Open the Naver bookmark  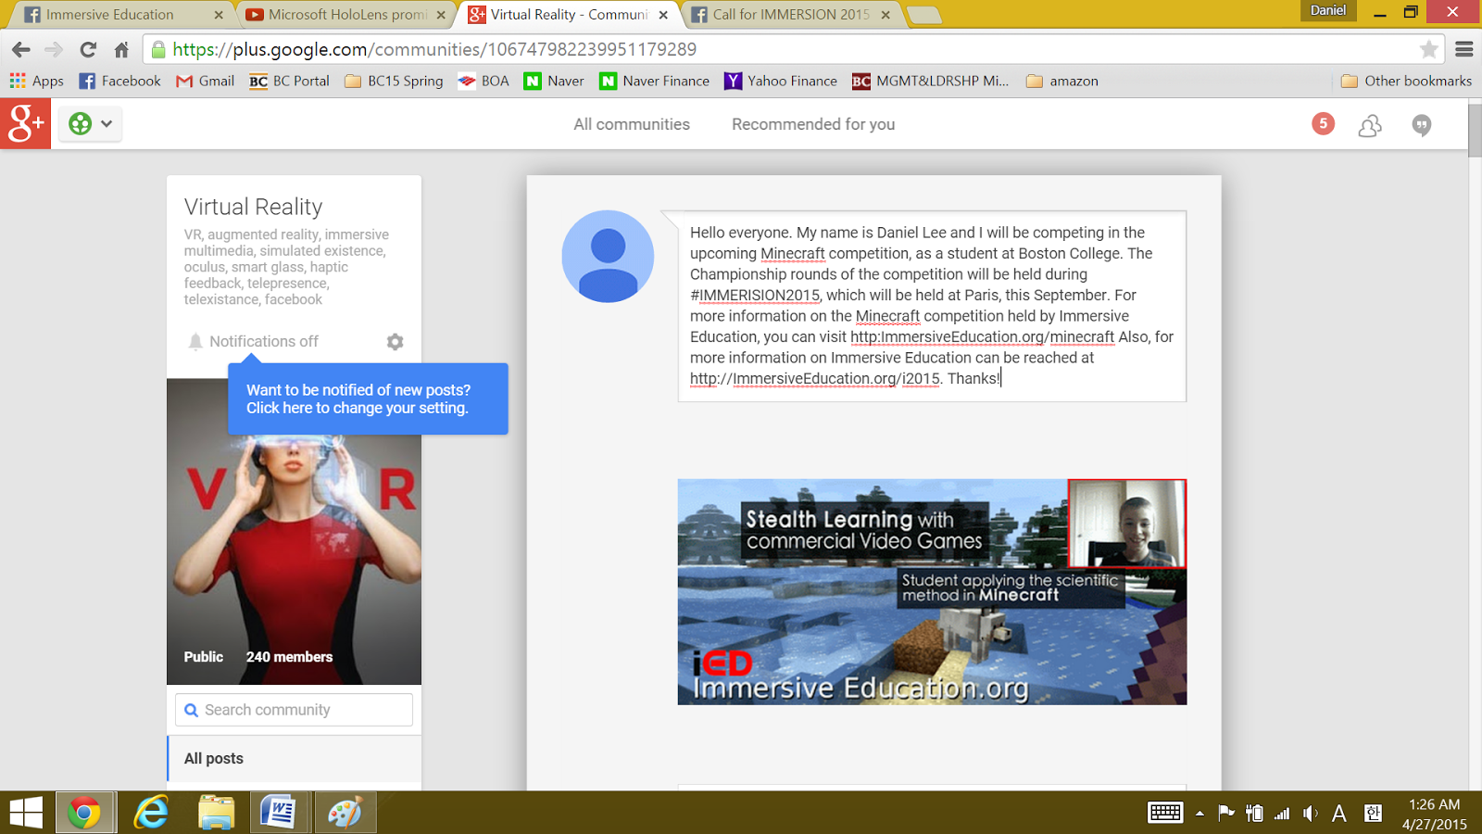pyautogui.click(x=554, y=81)
